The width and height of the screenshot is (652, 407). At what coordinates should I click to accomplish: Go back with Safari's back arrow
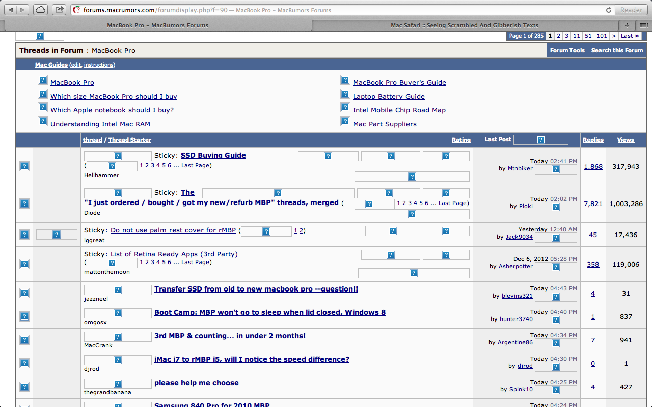(11, 10)
